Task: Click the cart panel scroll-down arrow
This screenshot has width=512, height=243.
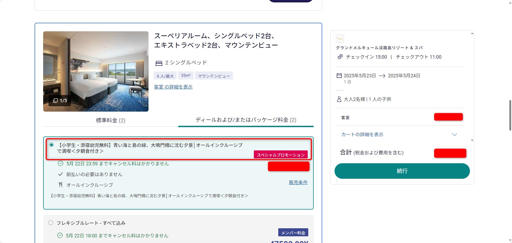Action: [x=472, y=140]
